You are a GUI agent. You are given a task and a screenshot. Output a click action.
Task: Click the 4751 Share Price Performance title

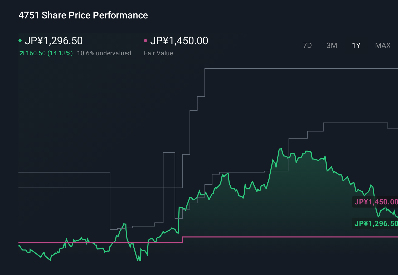(83, 15)
